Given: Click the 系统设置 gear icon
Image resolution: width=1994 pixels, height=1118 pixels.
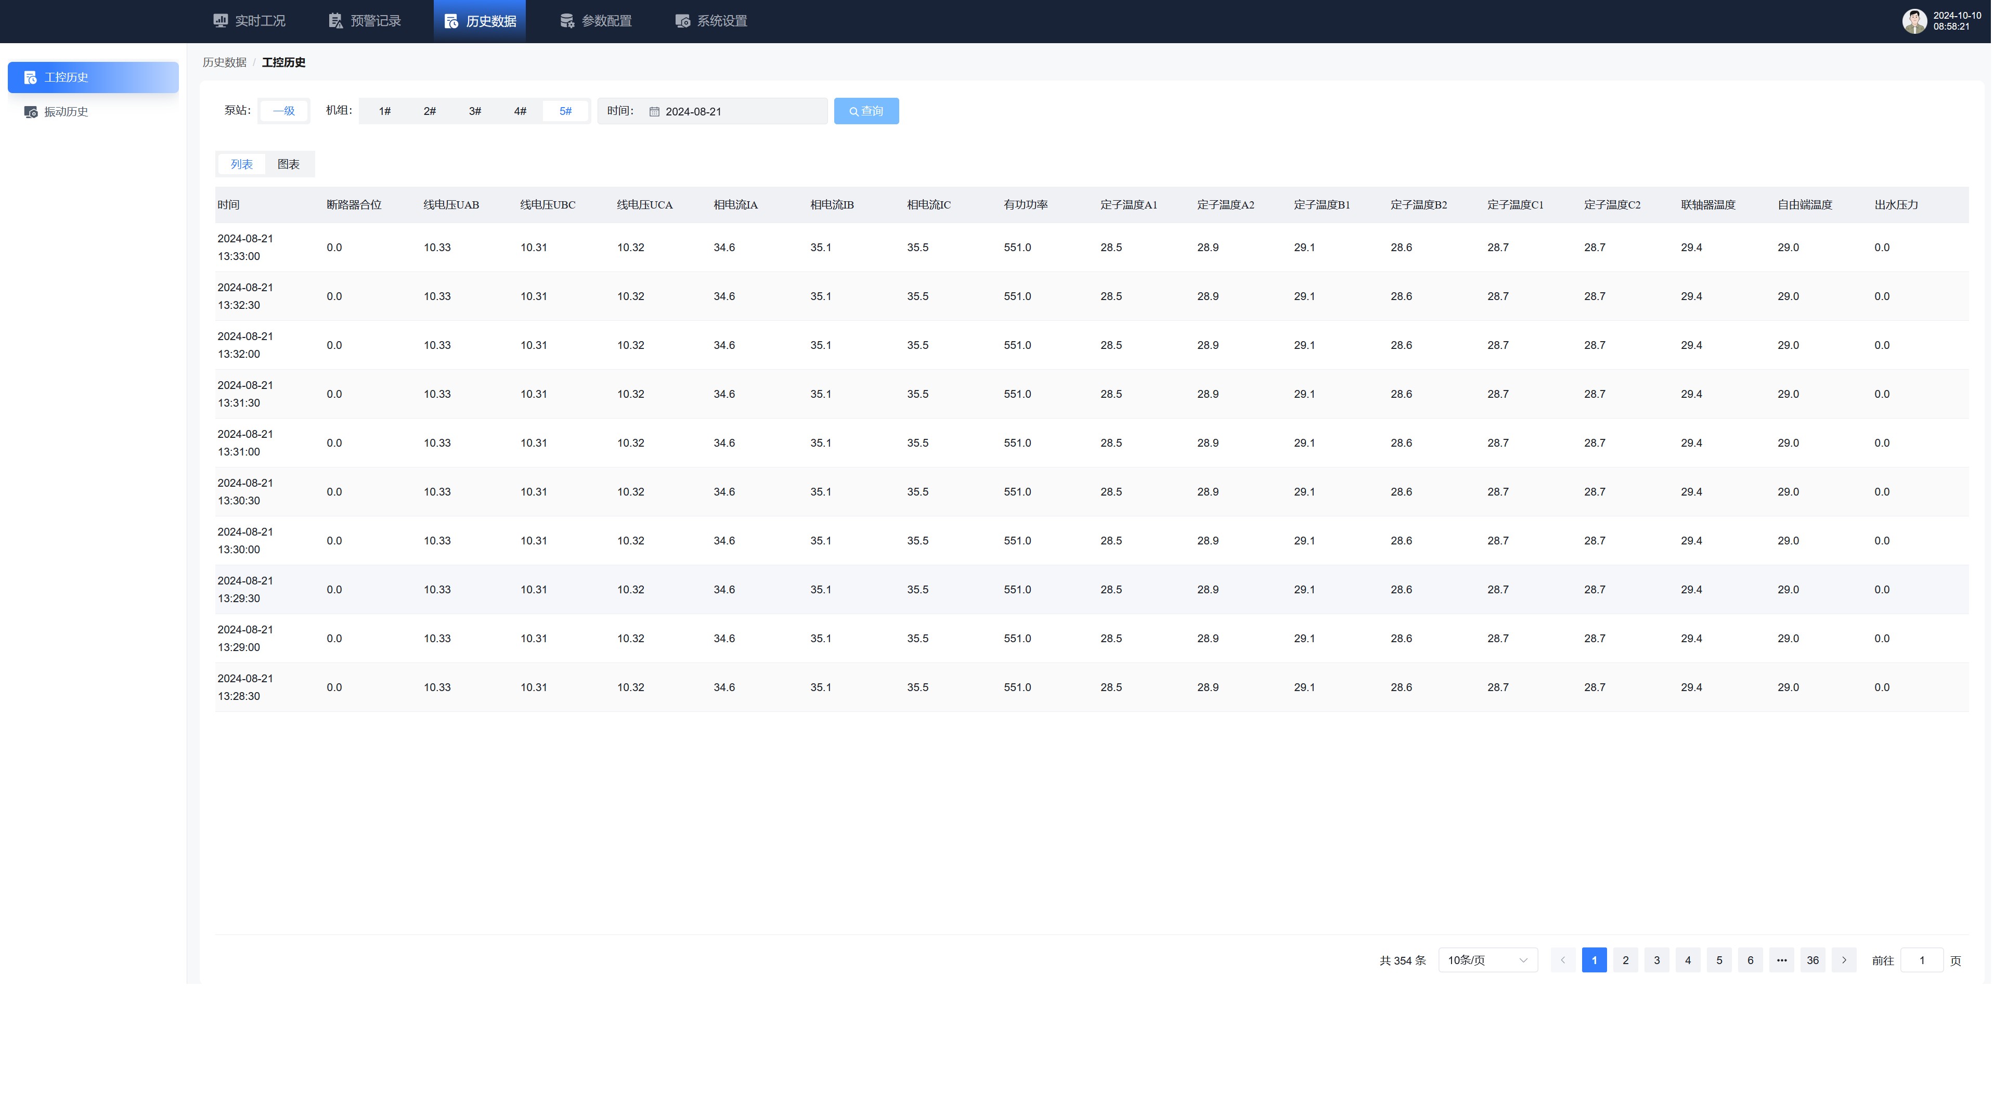Looking at the screenshot, I should click(x=683, y=21).
